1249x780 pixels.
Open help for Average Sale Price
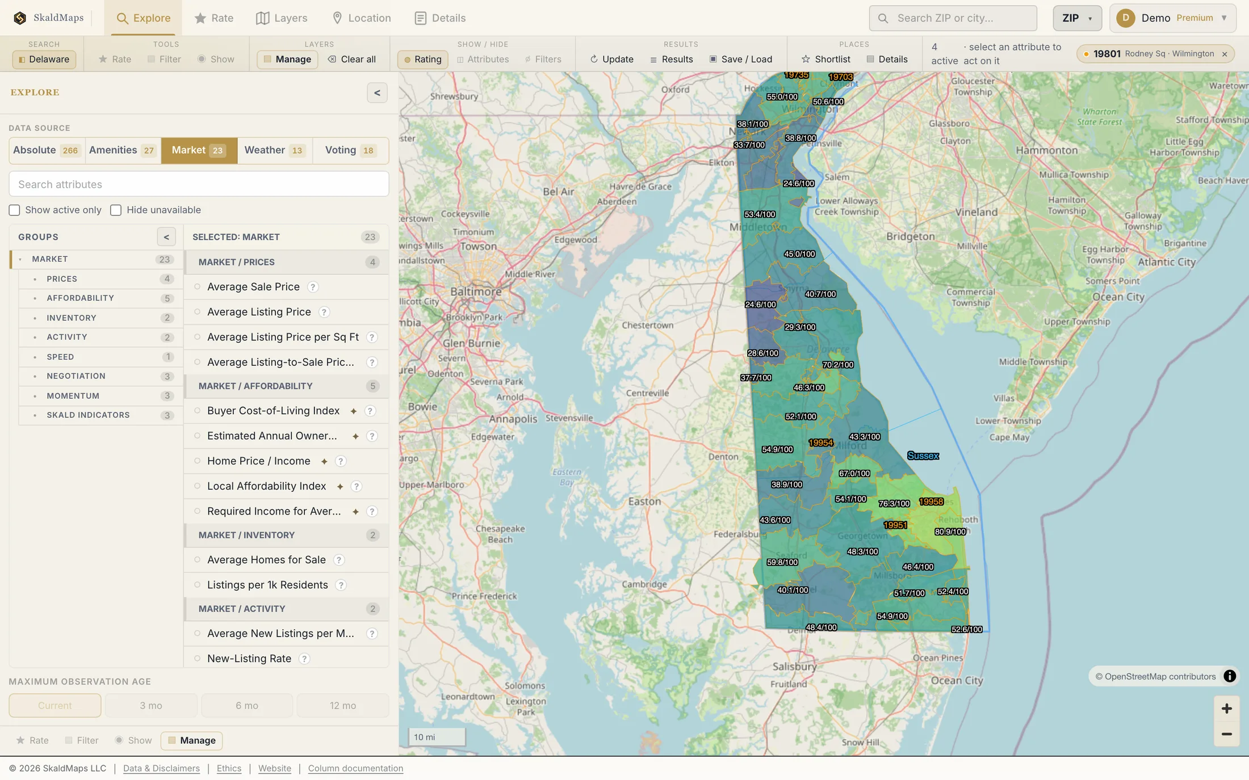coord(313,287)
